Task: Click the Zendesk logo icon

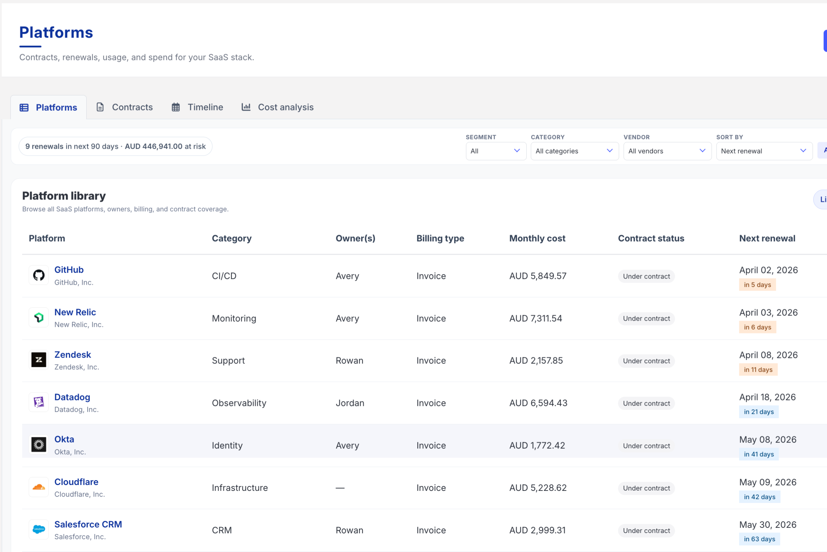Action: click(39, 360)
